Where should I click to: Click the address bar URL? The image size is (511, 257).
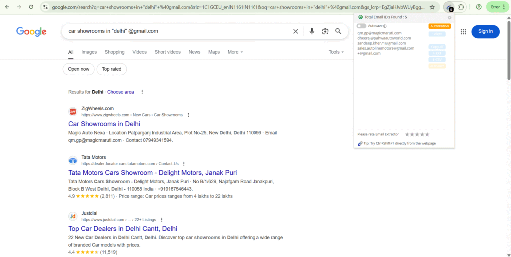[x=238, y=7]
